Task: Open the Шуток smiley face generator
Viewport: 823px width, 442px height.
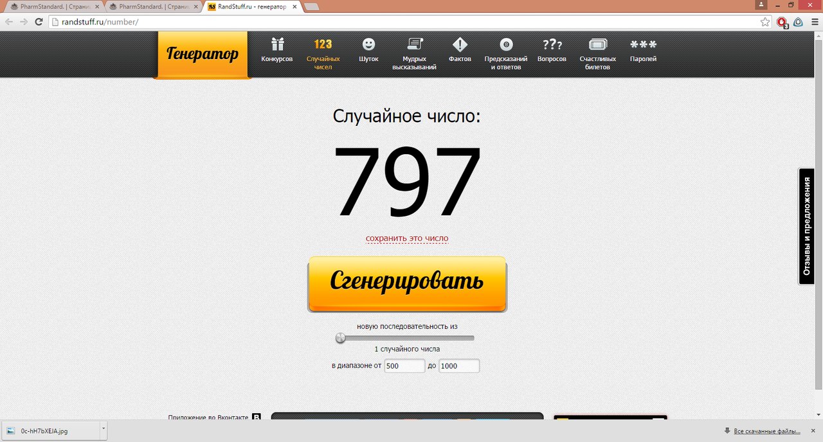Action: 368,45
